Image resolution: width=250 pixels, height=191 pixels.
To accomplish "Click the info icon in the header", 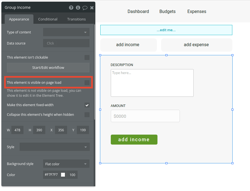I will (x=78, y=7).
